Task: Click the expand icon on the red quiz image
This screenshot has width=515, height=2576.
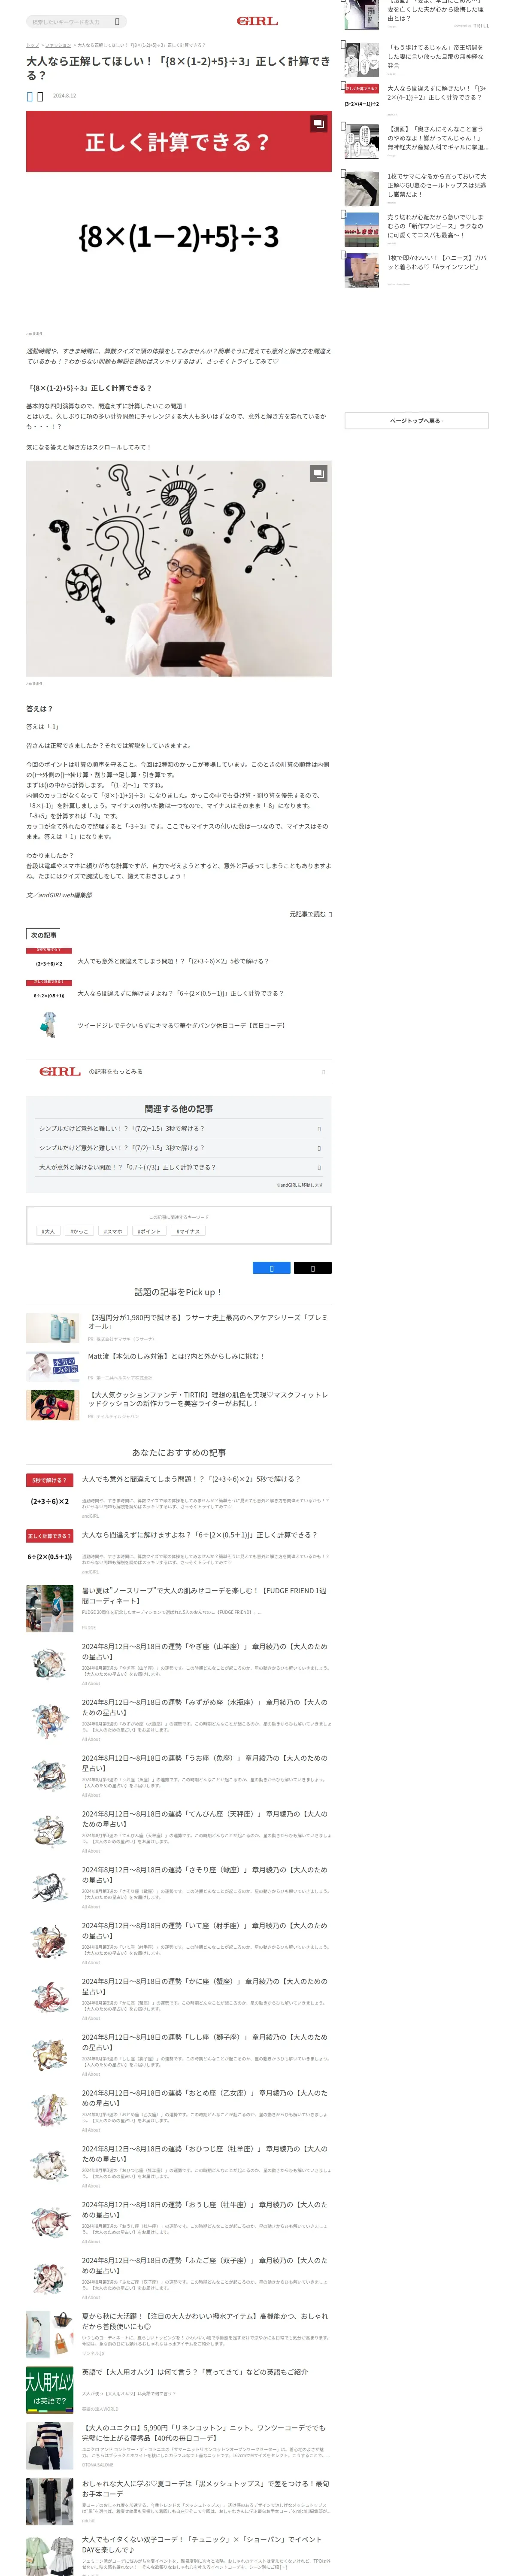Action: point(318,124)
